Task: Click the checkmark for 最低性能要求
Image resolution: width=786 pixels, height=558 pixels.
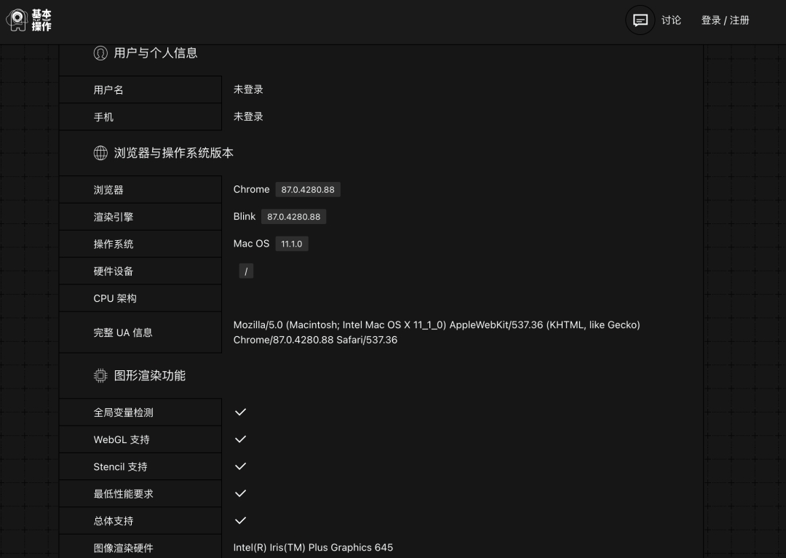Action: click(x=240, y=493)
